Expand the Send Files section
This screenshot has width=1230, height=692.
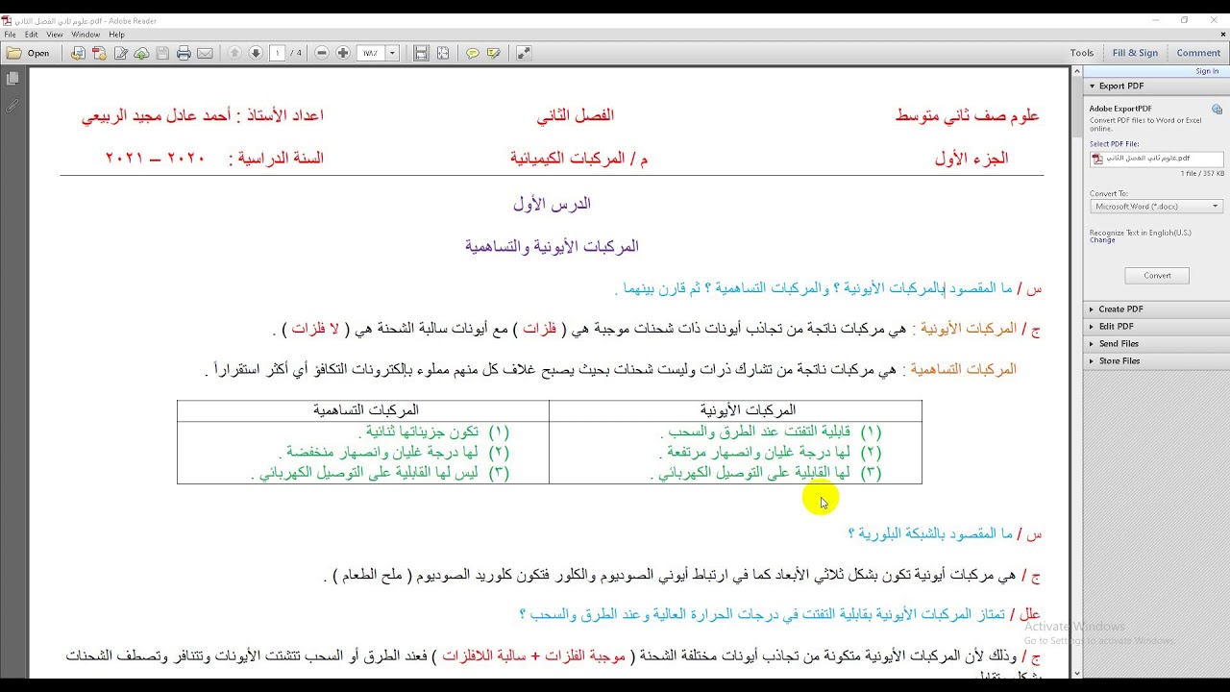click(1156, 344)
